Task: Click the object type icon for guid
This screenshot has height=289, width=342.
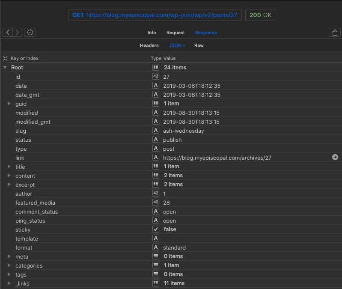Action: click(156, 103)
